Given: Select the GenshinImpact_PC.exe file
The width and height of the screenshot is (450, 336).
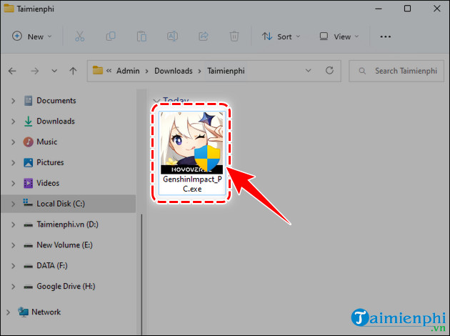Looking at the screenshot, I should coord(191,152).
